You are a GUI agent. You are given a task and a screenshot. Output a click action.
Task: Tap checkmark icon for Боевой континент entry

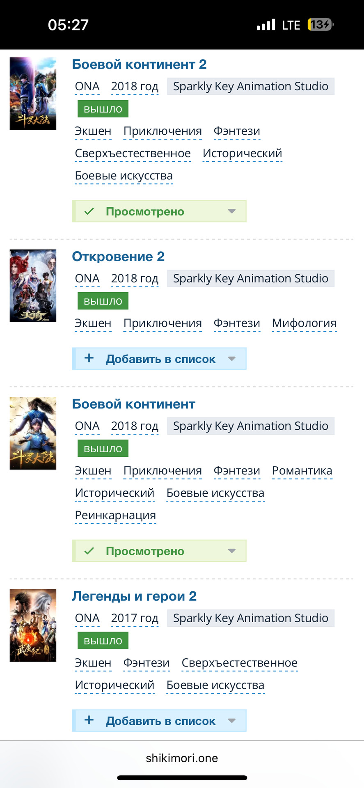pos(89,551)
